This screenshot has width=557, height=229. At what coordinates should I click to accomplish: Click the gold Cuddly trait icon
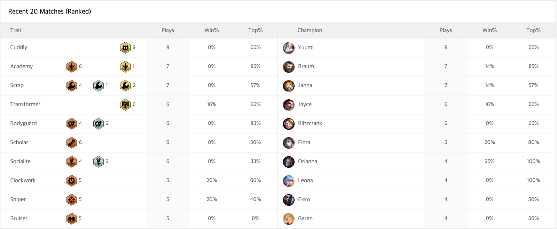click(x=125, y=48)
